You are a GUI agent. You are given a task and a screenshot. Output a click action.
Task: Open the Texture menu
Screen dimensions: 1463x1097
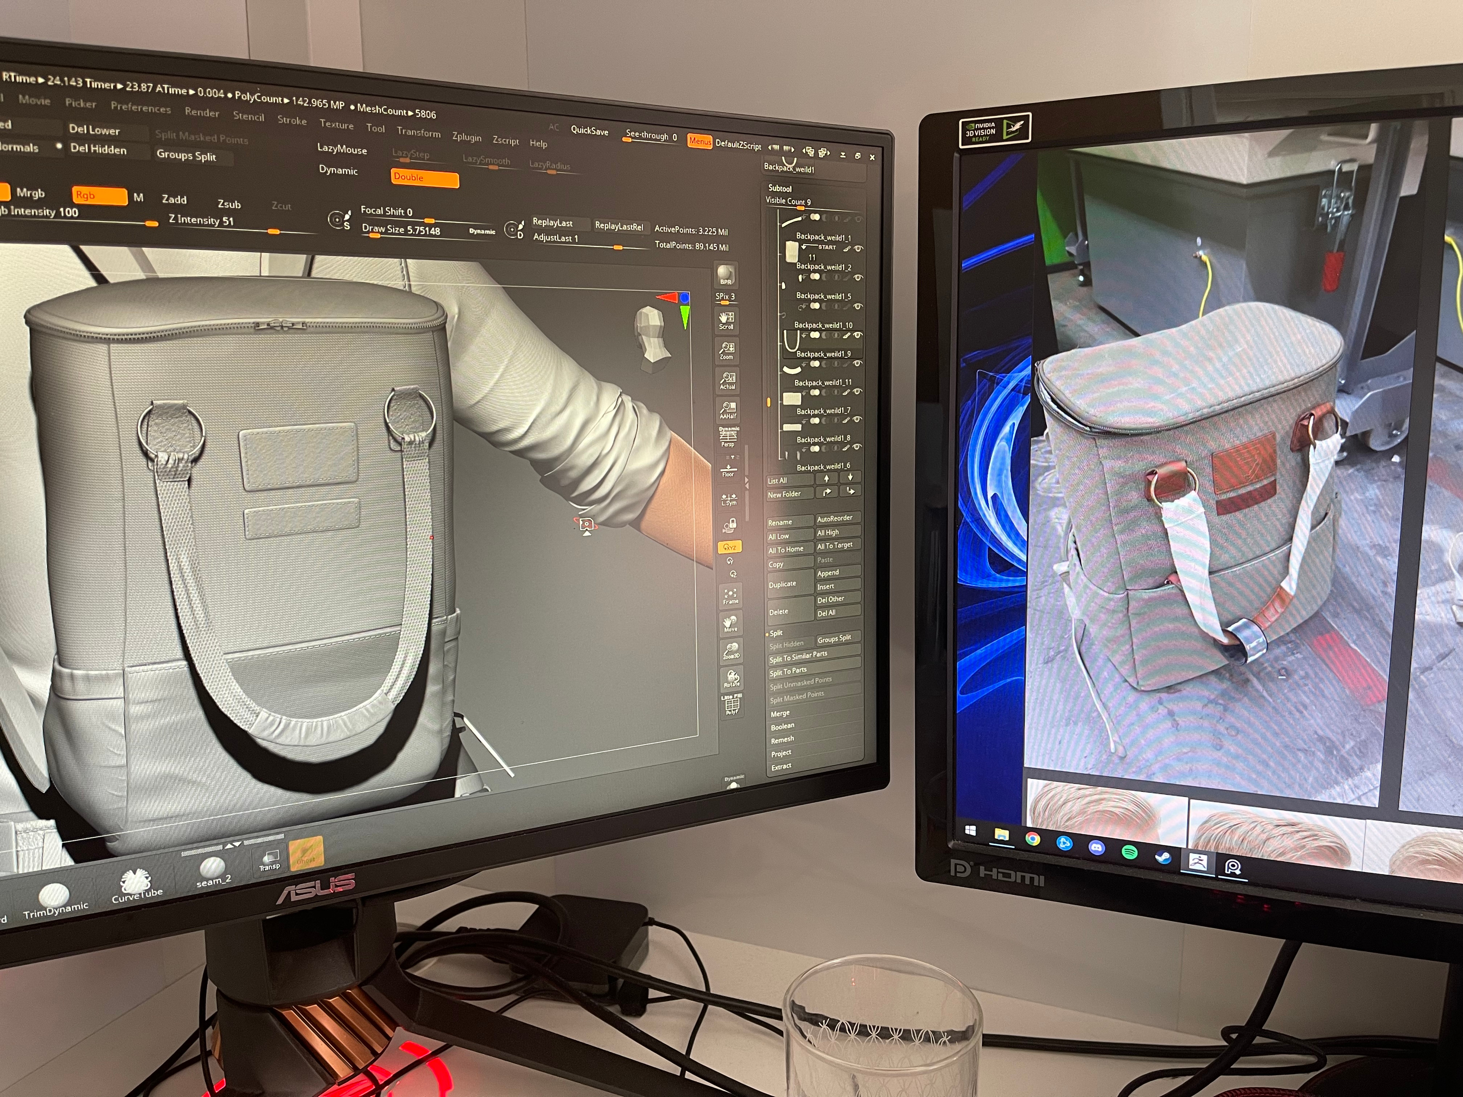tap(337, 124)
